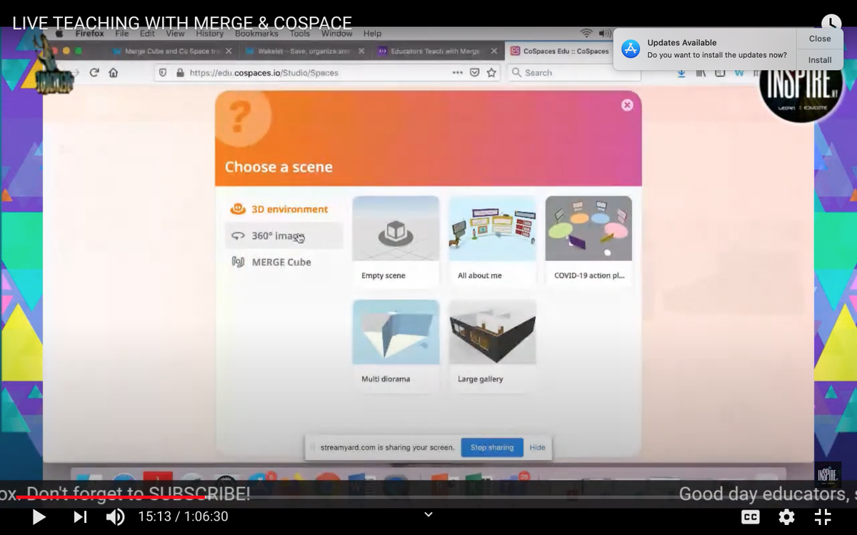Open the File menu
Viewport: 857px width, 535px height.
point(122,34)
